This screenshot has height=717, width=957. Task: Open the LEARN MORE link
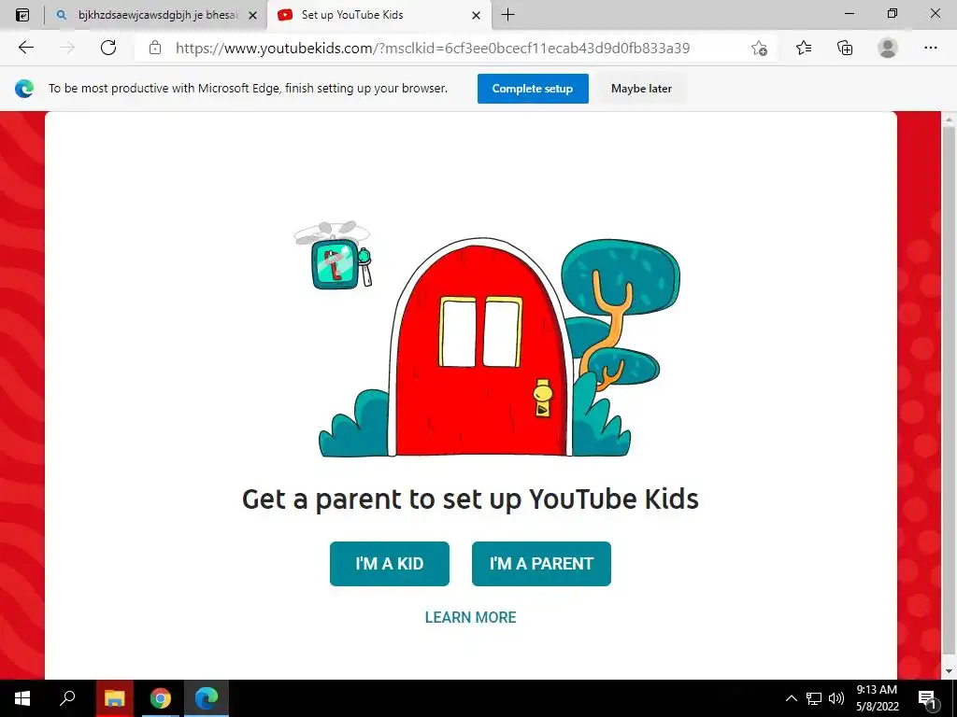coord(471,617)
